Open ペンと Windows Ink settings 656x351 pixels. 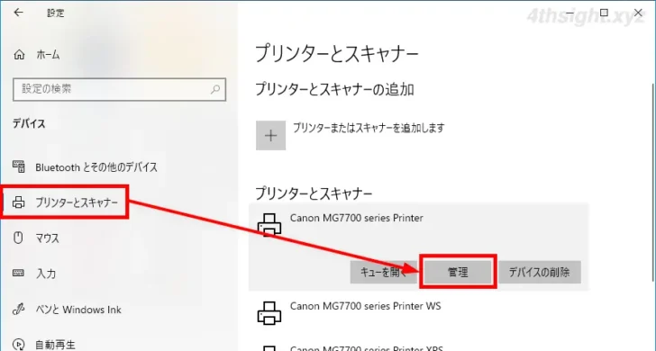(78, 310)
